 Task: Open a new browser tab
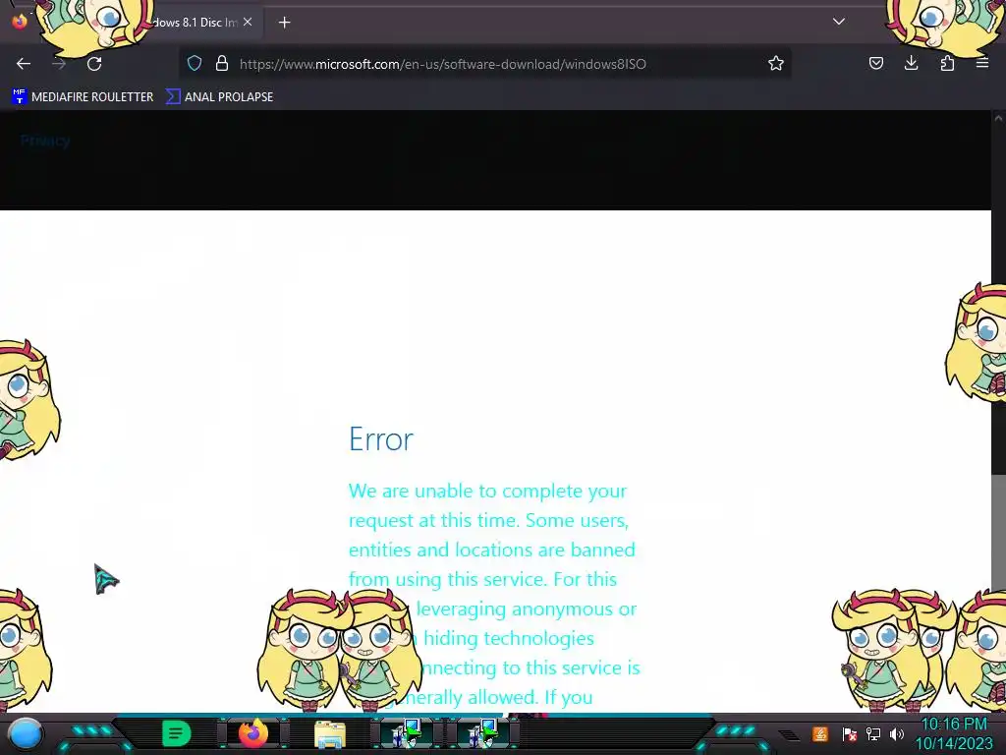pyautogui.click(x=284, y=23)
